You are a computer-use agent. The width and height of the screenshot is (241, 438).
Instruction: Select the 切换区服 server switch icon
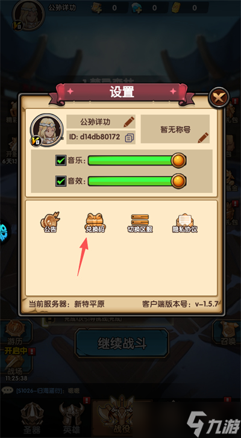click(x=140, y=224)
